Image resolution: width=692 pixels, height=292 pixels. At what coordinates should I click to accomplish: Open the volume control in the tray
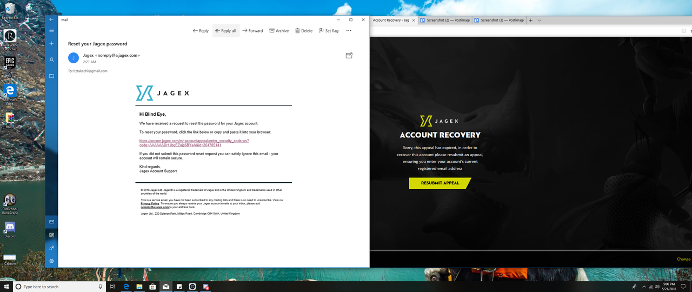point(657,287)
